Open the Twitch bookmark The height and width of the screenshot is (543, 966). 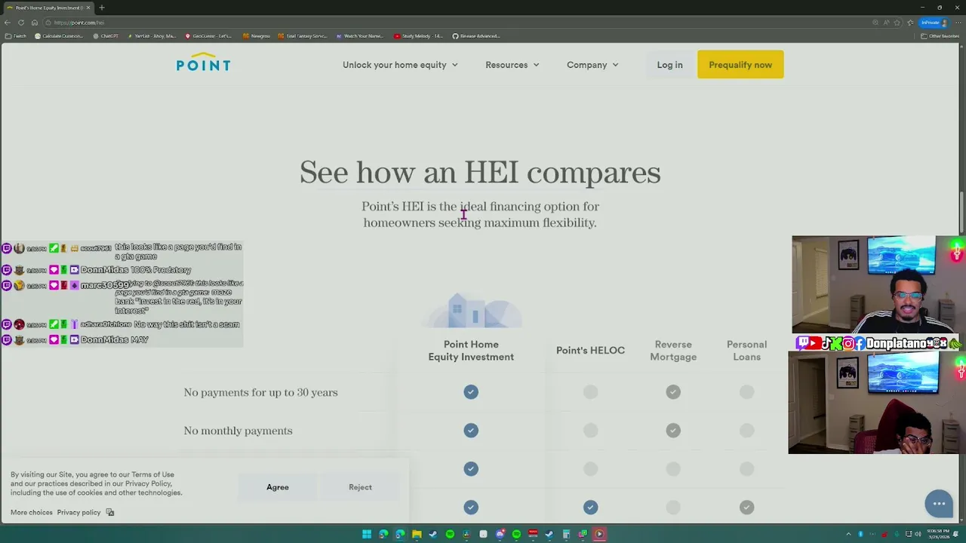coord(15,36)
